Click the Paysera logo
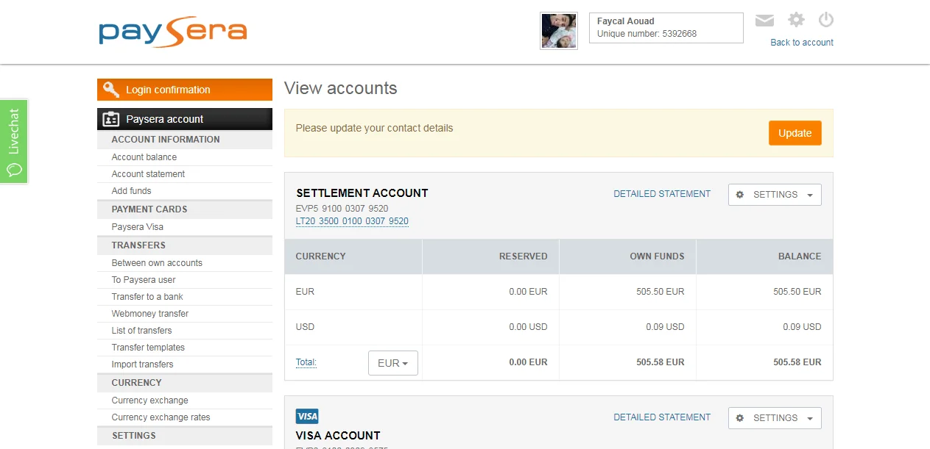The height and width of the screenshot is (449, 930). [173, 32]
